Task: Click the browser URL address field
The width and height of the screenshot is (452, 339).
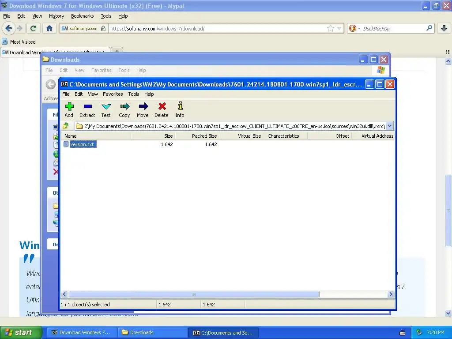Action: click(218, 28)
